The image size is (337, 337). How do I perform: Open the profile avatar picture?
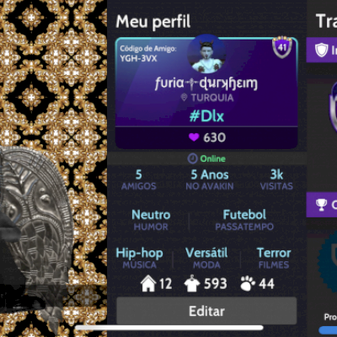pyautogui.click(x=206, y=54)
